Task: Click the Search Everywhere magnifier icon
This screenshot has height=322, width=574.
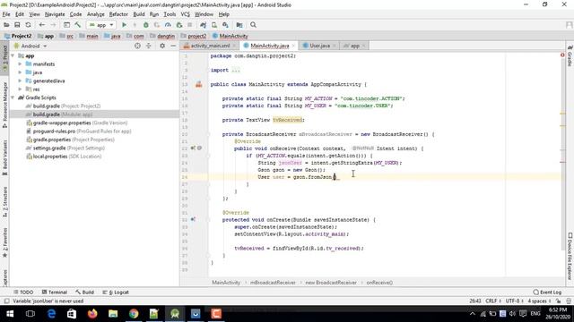Action: click(253, 25)
